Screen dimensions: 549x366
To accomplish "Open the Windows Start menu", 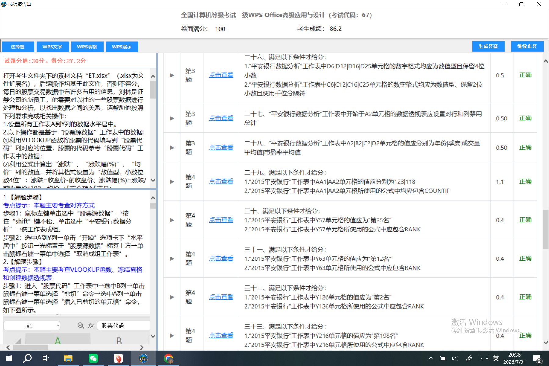I will [x=9, y=358].
